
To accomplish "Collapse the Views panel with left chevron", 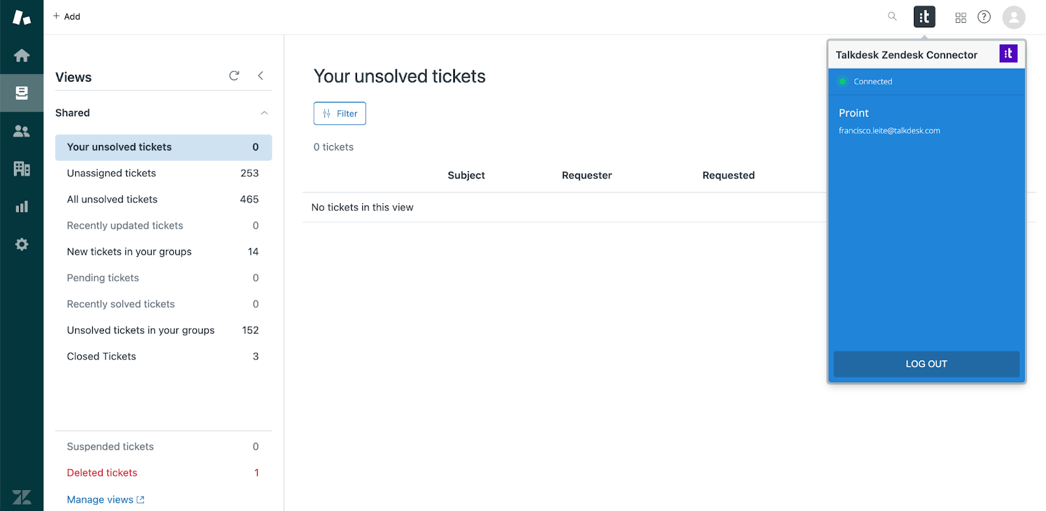I will [260, 76].
